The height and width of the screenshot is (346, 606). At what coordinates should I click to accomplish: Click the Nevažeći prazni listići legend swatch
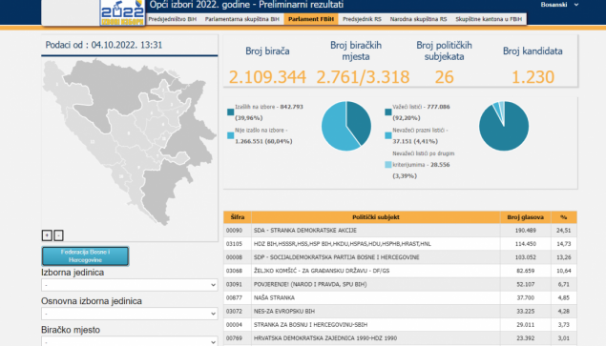tap(388, 135)
